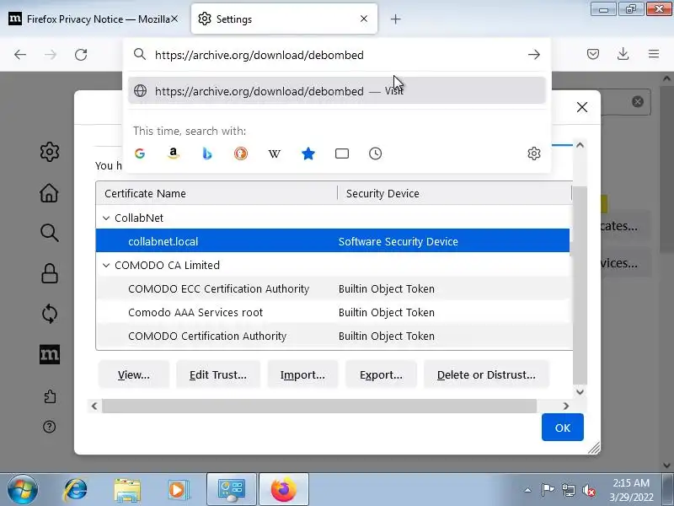Select COMODO Certification Authority row
This screenshot has height=506, width=674.
click(x=334, y=336)
